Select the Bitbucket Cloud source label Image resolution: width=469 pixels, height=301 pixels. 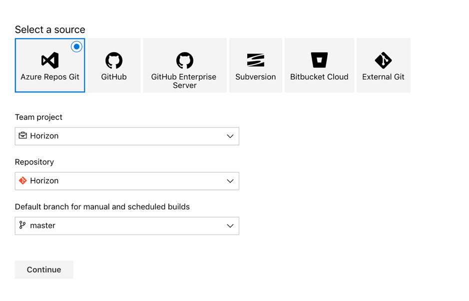point(319,77)
